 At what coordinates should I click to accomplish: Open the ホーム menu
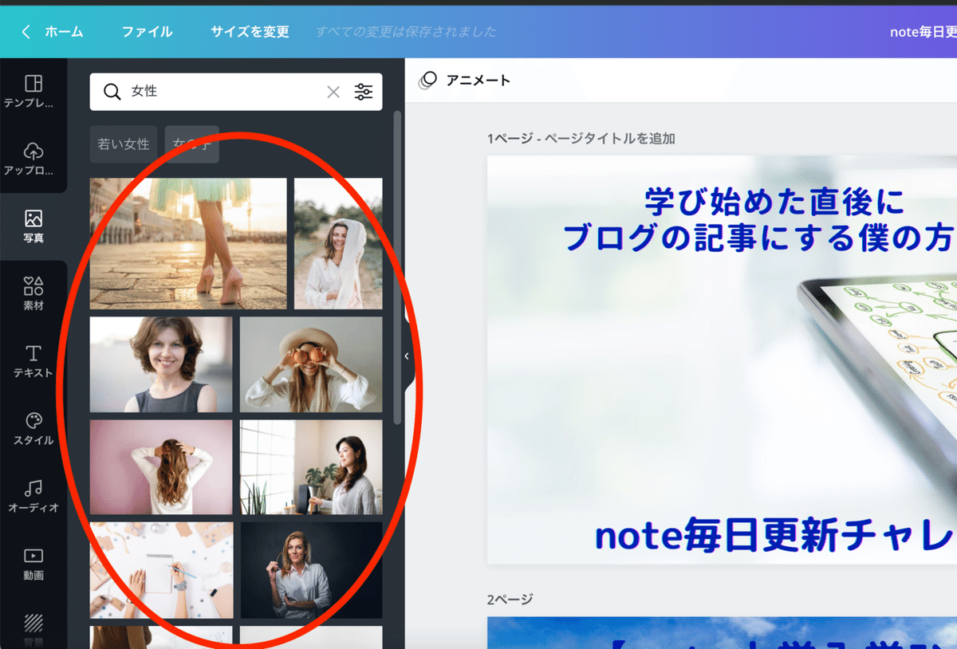tap(64, 32)
